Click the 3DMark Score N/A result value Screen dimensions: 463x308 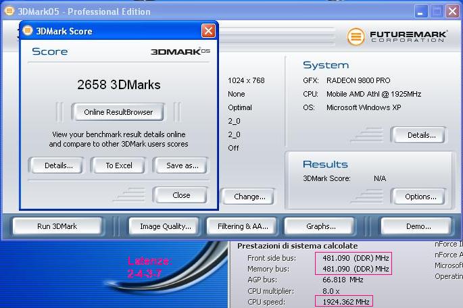[380, 178]
